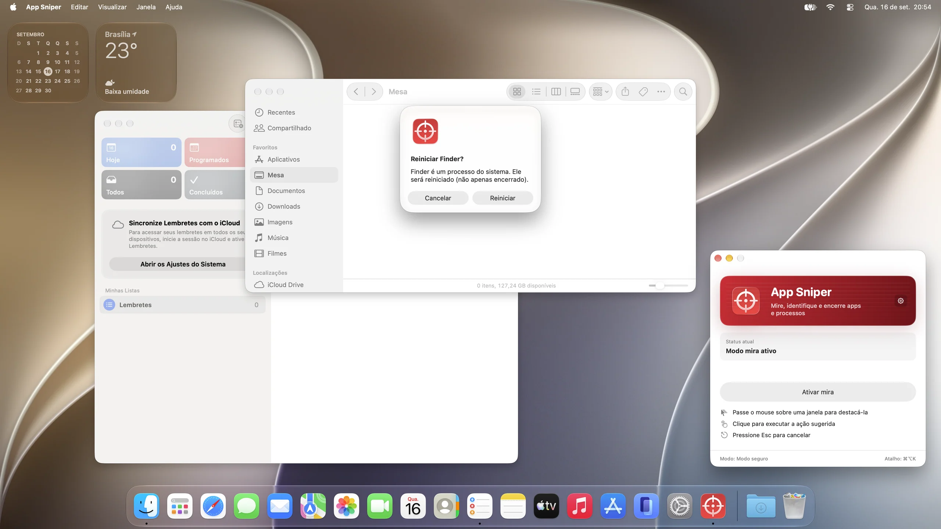Select iCloud Drive in Finder sidebar
The image size is (941, 529).
point(294,285)
